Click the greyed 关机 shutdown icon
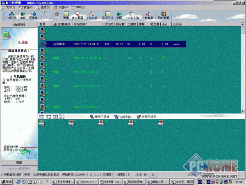This screenshot has width=246, height=185. 57,16
